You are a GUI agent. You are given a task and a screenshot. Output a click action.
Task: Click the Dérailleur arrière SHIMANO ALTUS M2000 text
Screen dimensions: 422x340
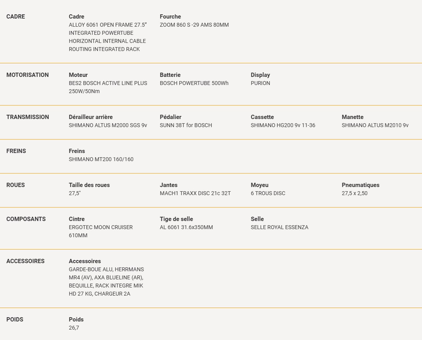point(108,126)
